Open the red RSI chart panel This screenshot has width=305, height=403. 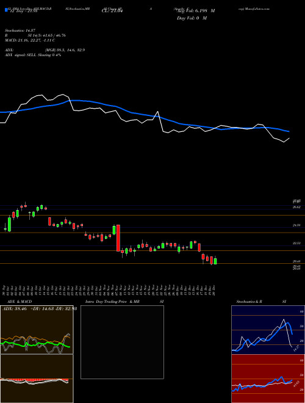268,379
